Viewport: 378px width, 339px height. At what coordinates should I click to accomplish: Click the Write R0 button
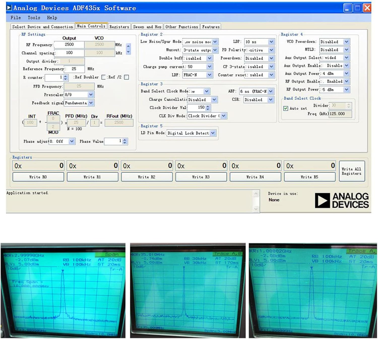(38, 177)
